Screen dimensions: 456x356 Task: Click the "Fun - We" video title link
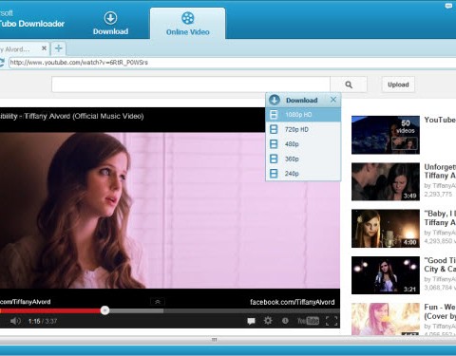440,311
